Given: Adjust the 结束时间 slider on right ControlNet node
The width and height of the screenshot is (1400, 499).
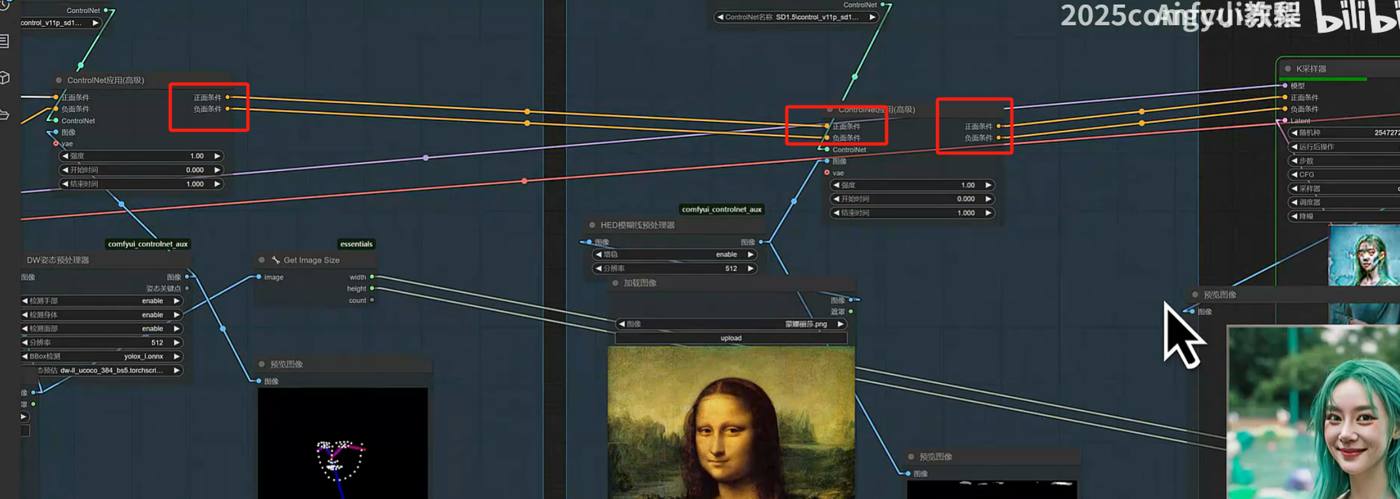Looking at the screenshot, I should click(911, 213).
